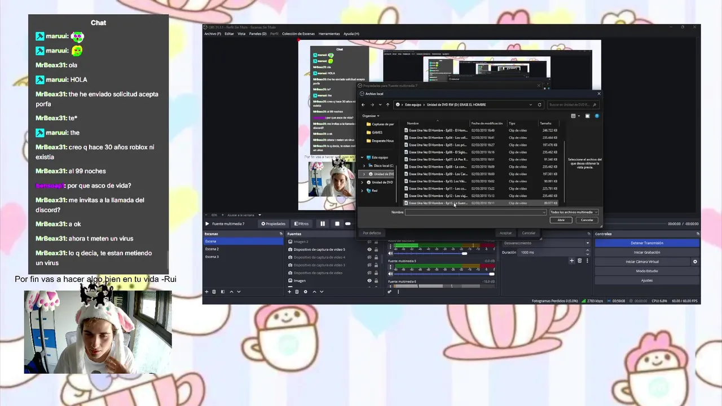Open virtual camera settings gear icon

(x=695, y=262)
